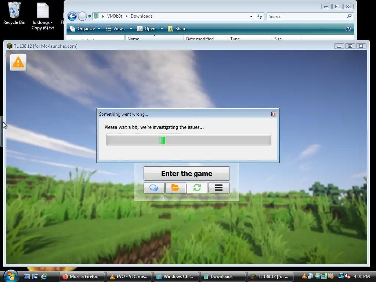Refresh the Downloads folder view
Screen dimensions: 376x282
(x=260, y=16)
